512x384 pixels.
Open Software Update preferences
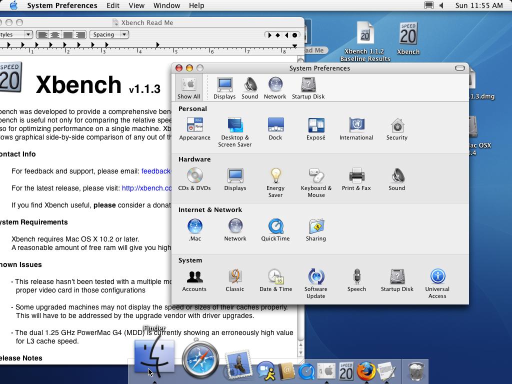coord(316,284)
